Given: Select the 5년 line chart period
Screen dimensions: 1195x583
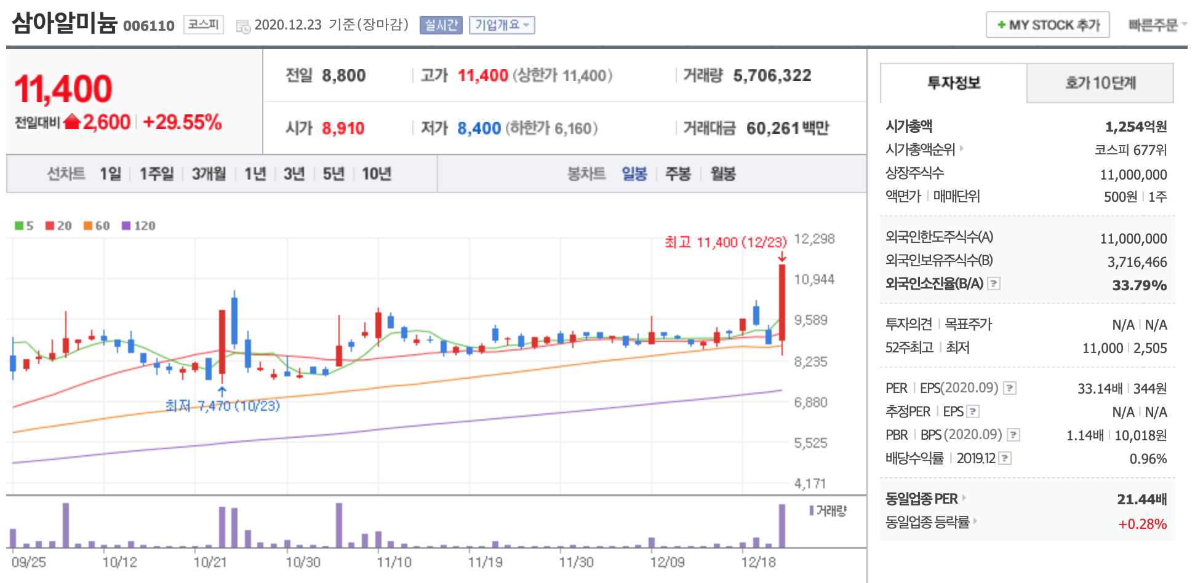Looking at the screenshot, I should (x=334, y=174).
